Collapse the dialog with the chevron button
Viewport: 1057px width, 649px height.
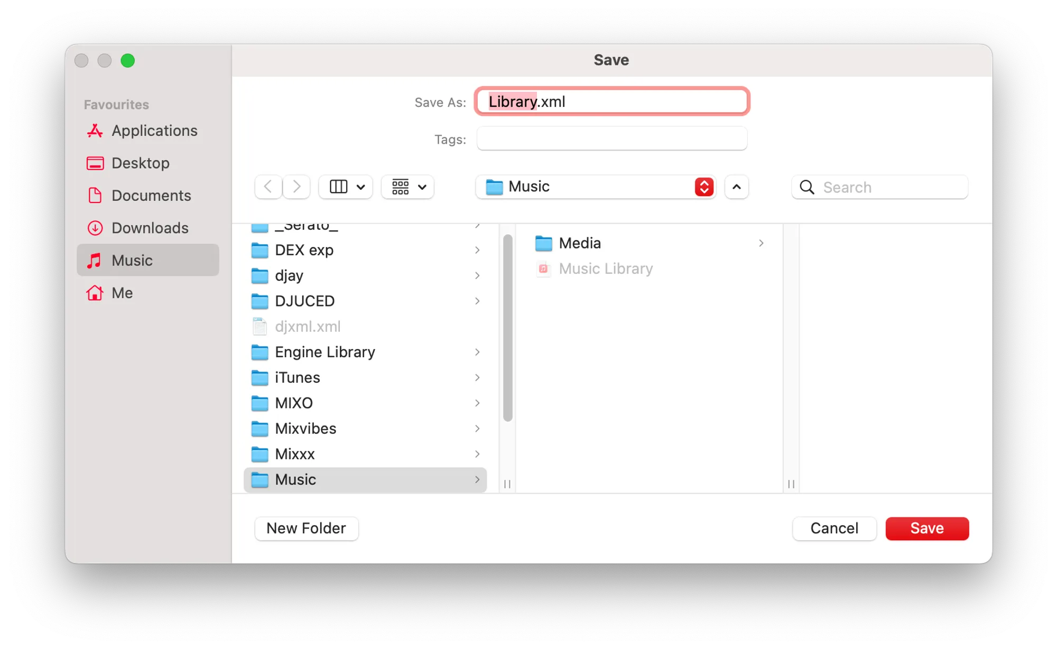click(x=736, y=187)
